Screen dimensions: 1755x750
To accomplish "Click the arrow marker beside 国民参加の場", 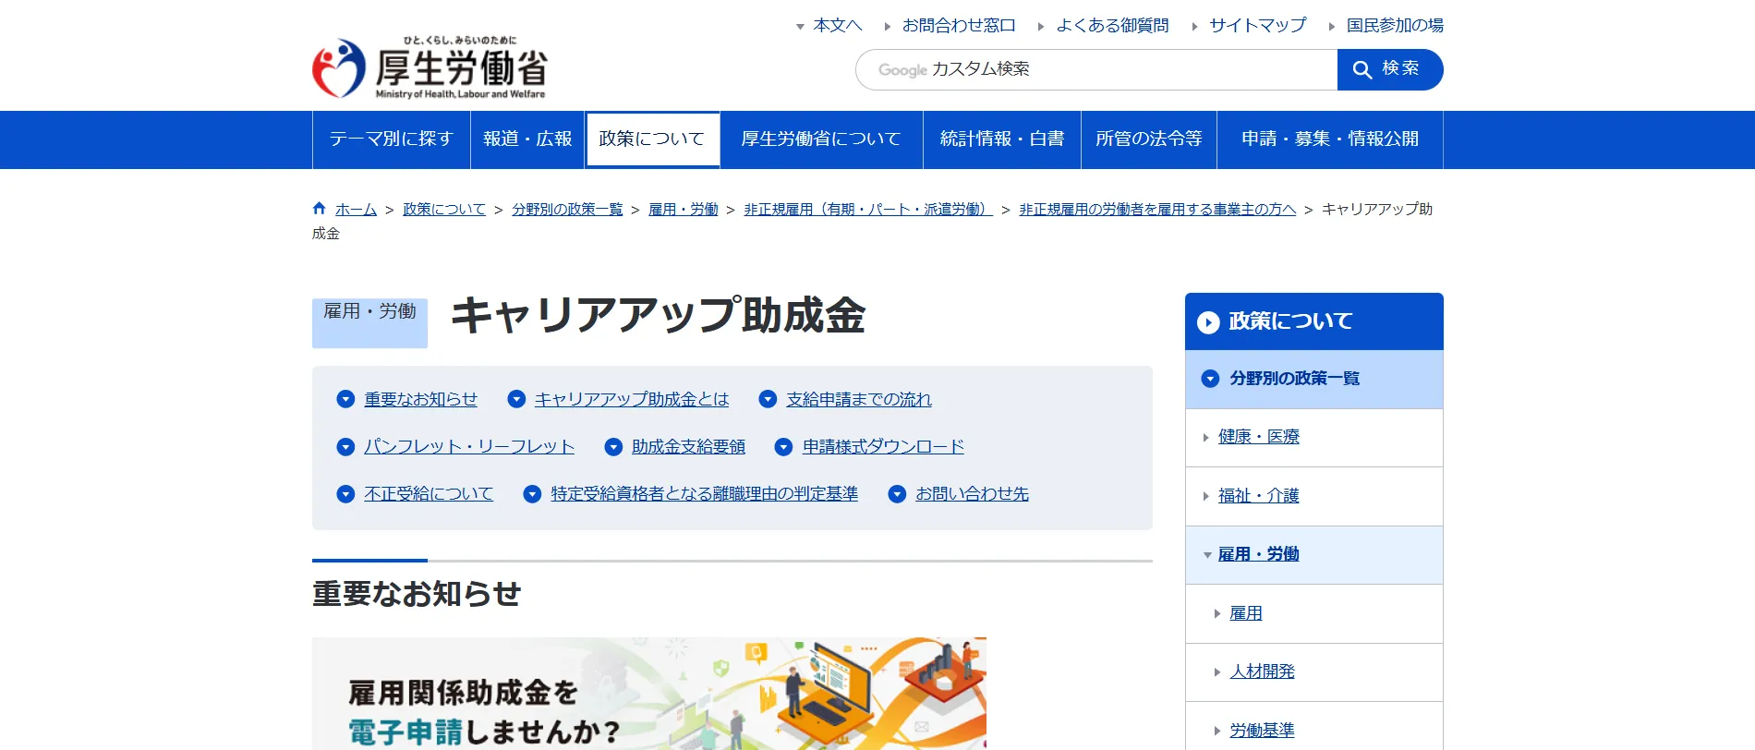I will pos(1332,27).
